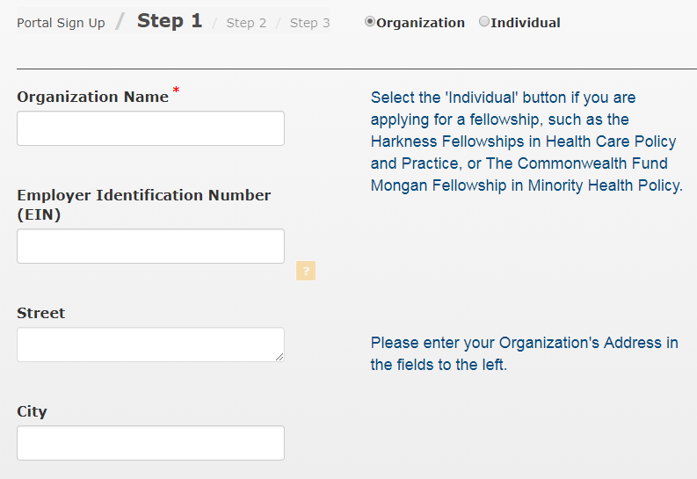
Task: Focus the City input field
Action: point(150,443)
